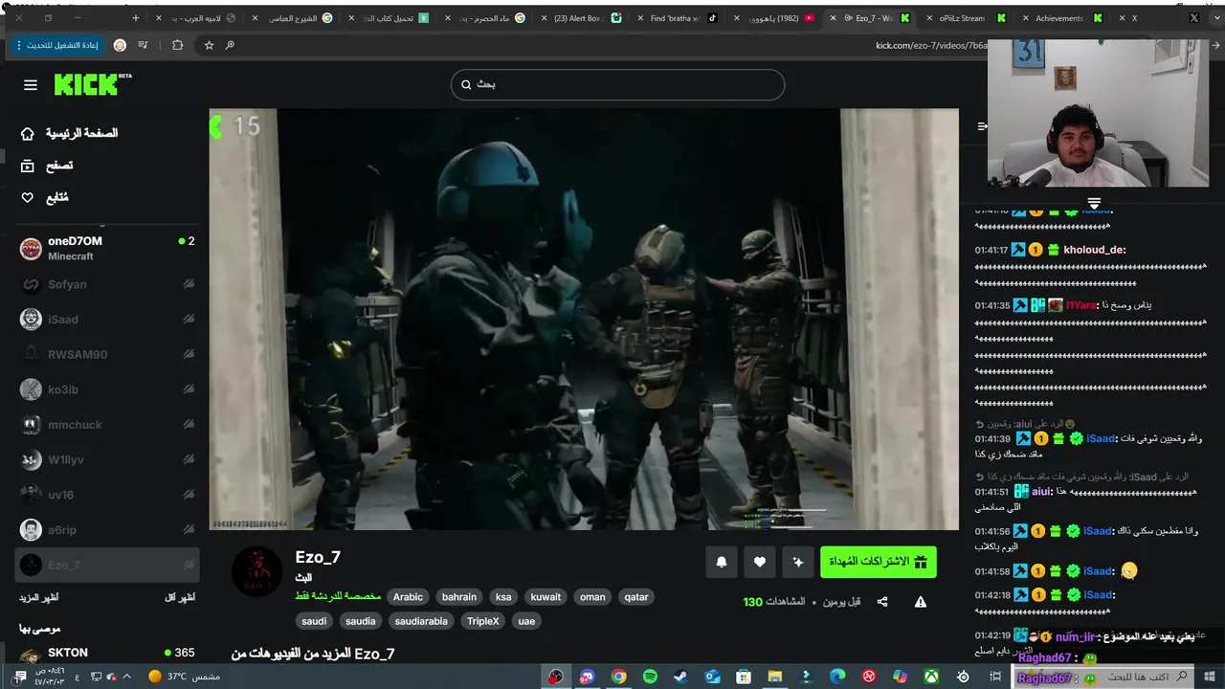Click the Ezo_7 channel name under video
The height and width of the screenshot is (689, 1225).
318,557
